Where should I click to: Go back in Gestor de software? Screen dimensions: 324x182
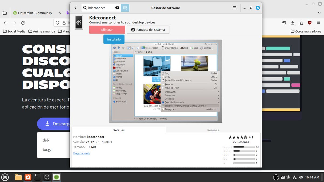[76, 8]
